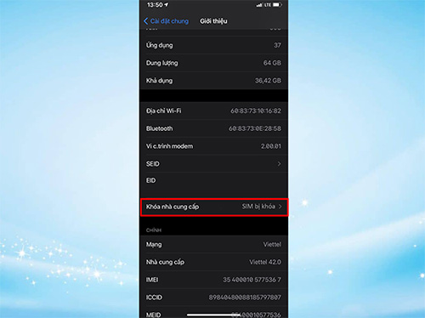Tap the Viettel network value
The width and height of the screenshot is (425, 318).
pos(272,244)
